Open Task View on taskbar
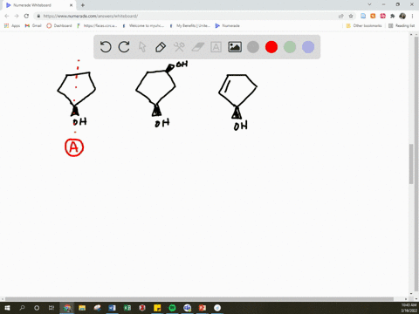 point(52,308)
